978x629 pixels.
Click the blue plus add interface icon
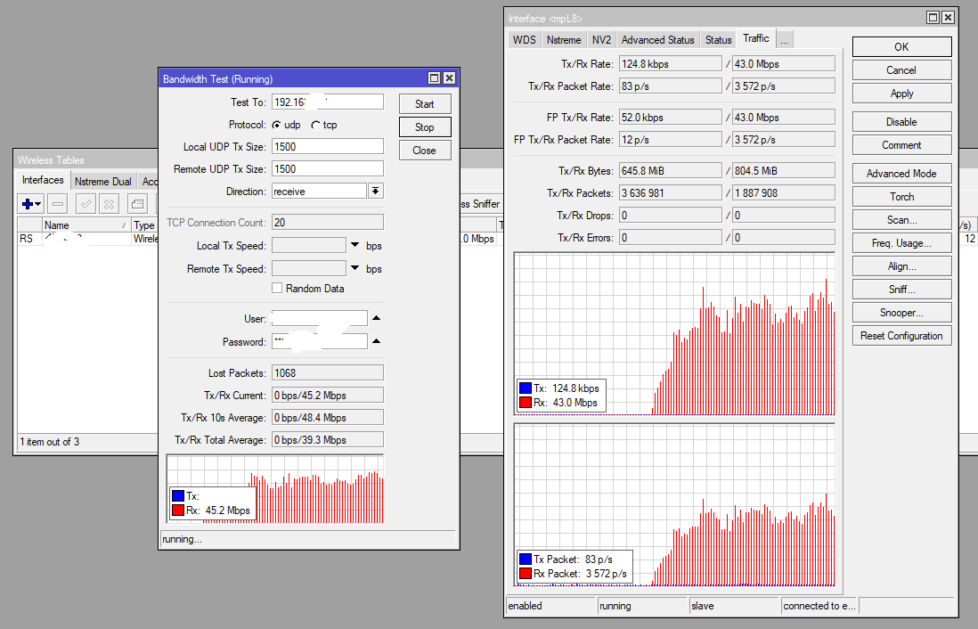click(x=28, y=204)
